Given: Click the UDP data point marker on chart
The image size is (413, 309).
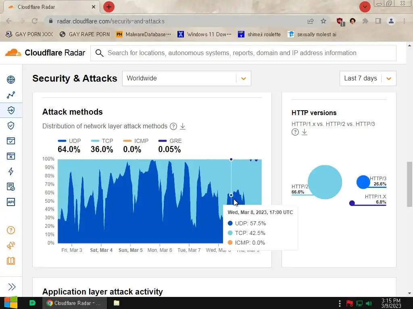Looking at the screenshot, I should pos(231,195).
